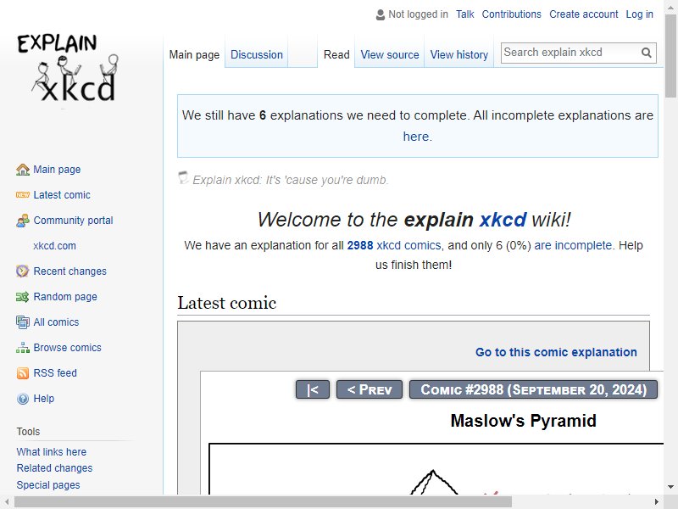Click 'Related changes' under Tools

tap(54, 468)
